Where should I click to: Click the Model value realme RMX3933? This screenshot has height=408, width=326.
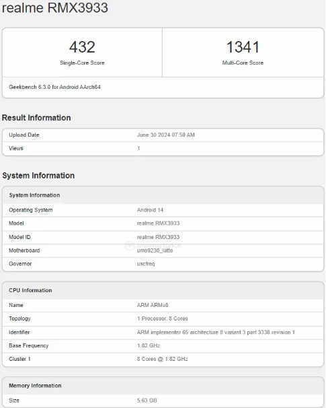[x=158, y=224]
